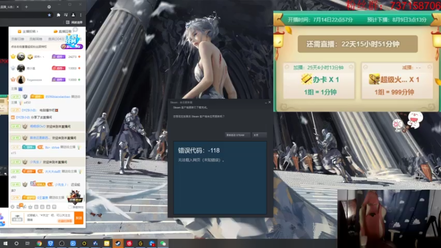Click the dismiss button beside restart STEAM
Image resolution: width=441 pixels, height=248 pixels.
pos(259,135)
